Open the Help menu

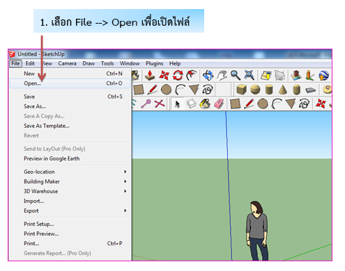(175, 63)
